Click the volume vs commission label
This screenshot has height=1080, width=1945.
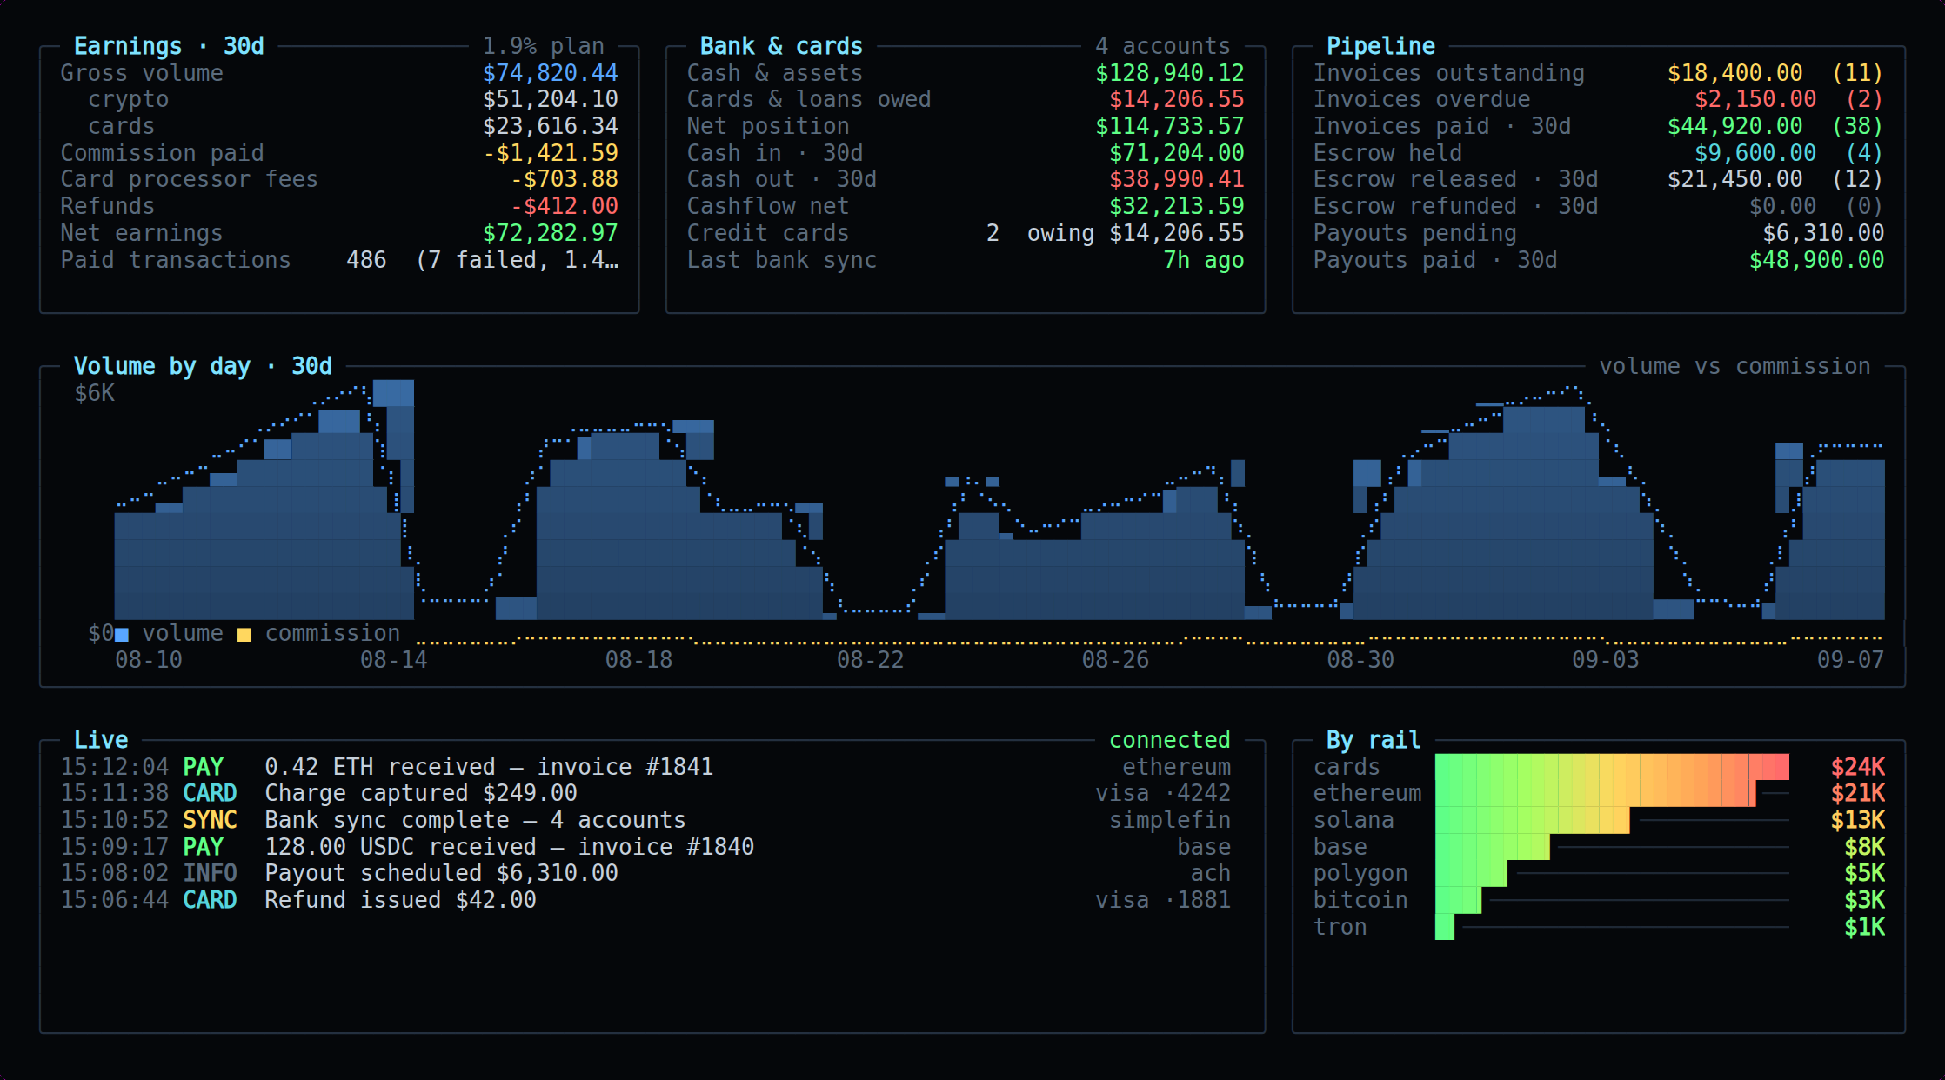coord(1734,366)
